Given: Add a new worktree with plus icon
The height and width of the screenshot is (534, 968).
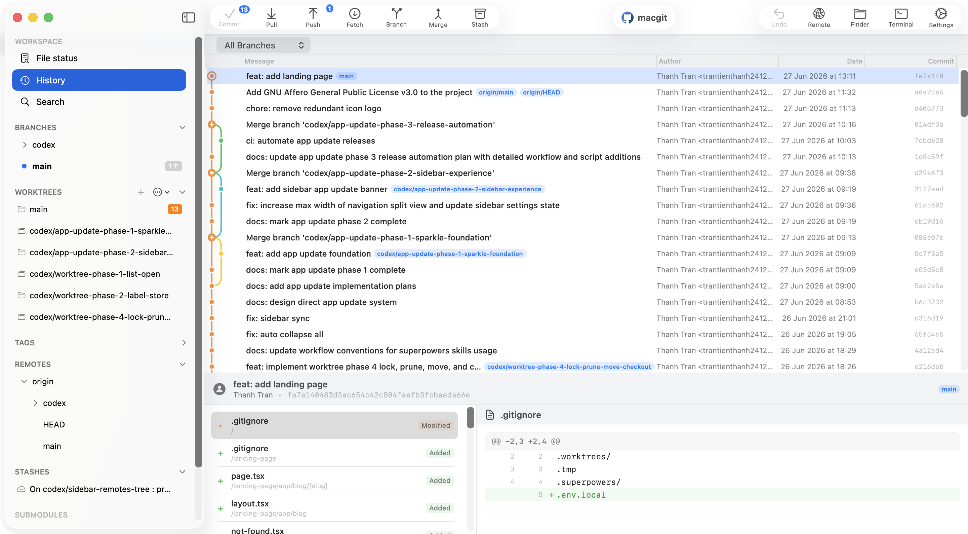Looking at the screenshot, I should (x=140, y=192).
